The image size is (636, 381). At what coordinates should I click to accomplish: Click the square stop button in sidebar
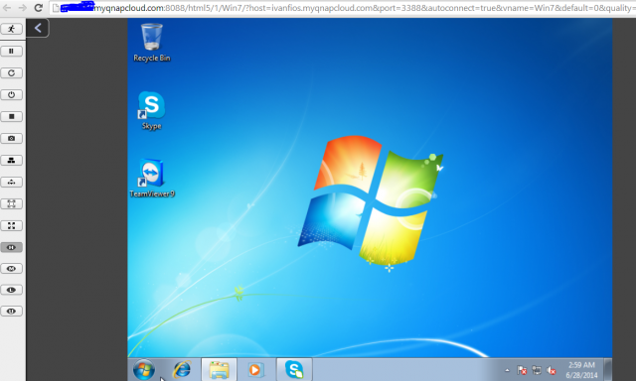tap(11, 117)
